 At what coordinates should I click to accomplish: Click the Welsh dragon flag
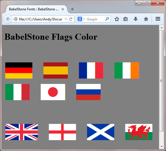(x=139, y=132)
